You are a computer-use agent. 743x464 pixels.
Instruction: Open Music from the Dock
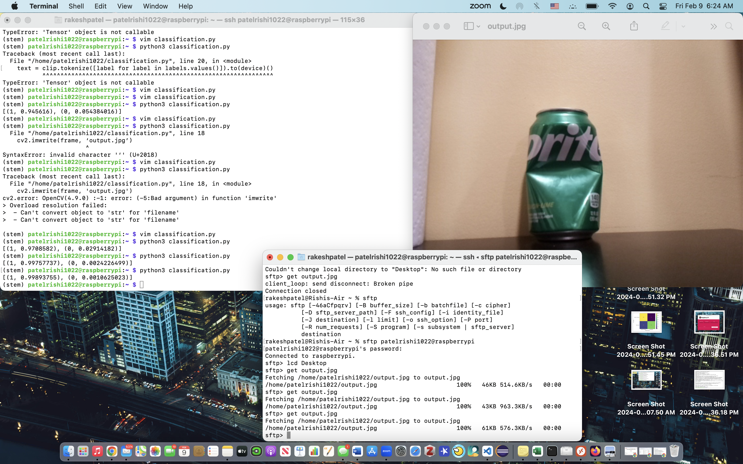[x=97, y=451]
